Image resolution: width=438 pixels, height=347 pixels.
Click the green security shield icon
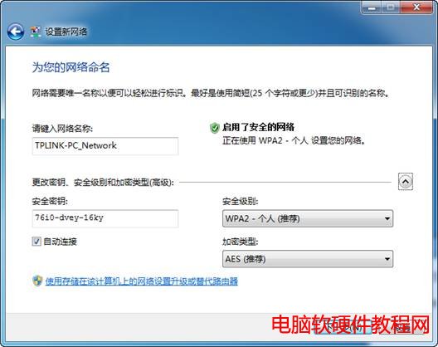point(215,128)
